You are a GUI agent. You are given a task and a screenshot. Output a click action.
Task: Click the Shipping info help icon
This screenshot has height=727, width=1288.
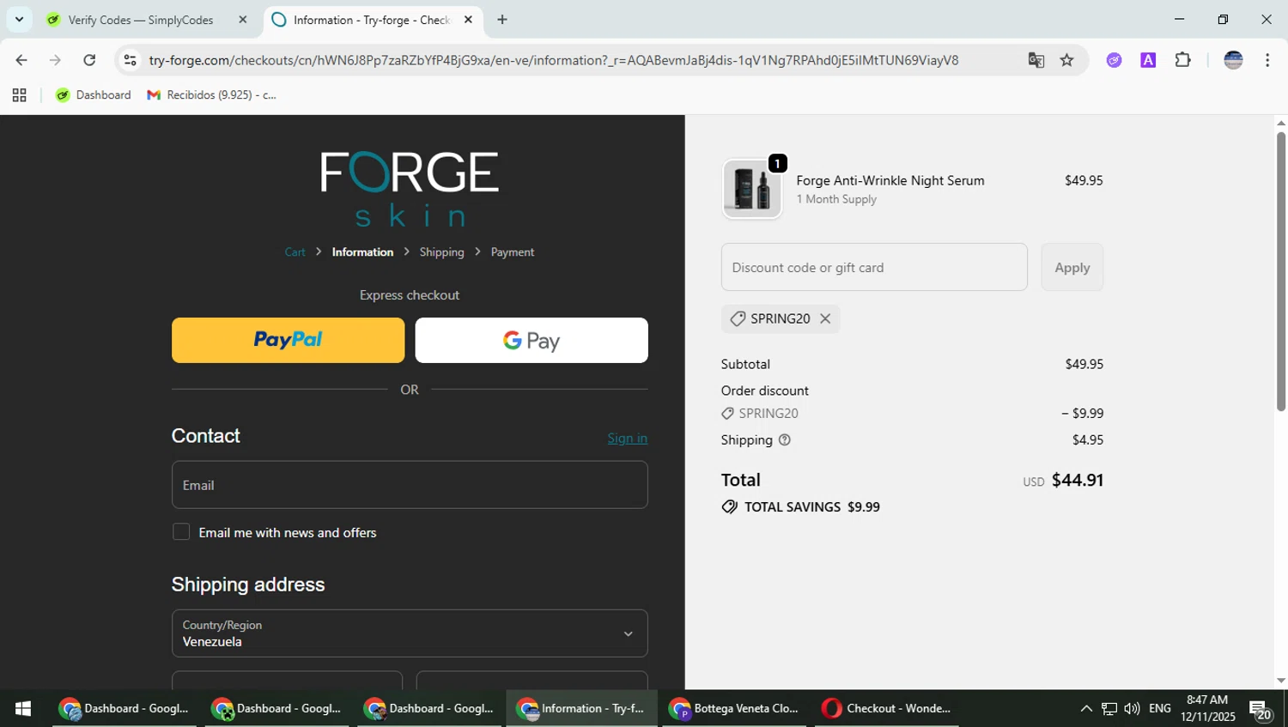[x=784, y=439]
